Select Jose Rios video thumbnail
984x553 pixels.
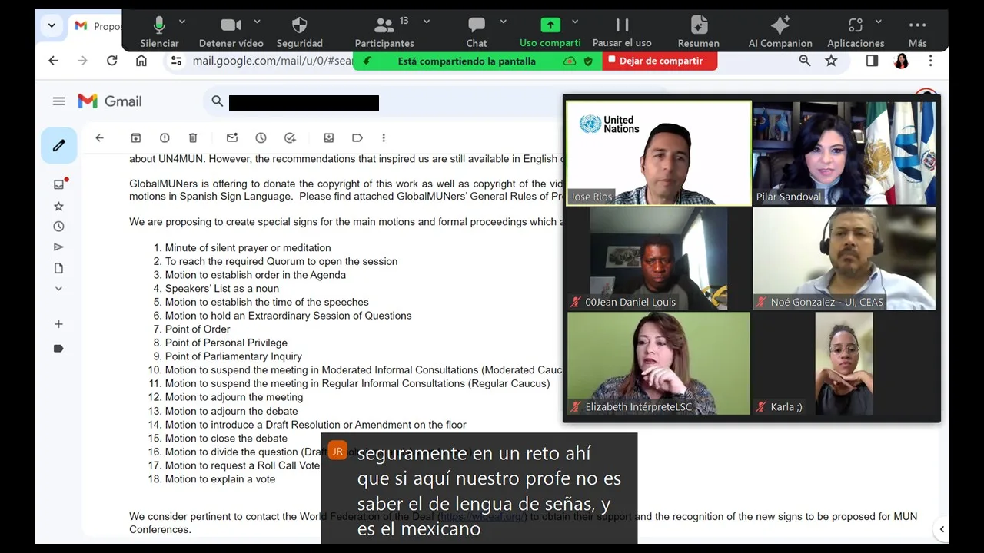click(x=659, y=154)
